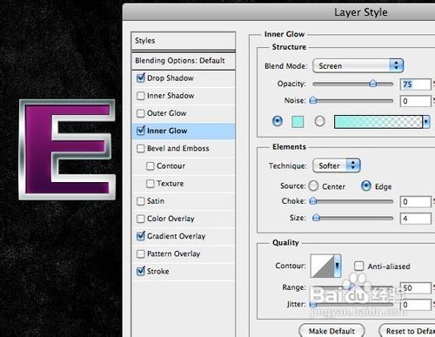Screen dimensions: 435x337
Task: Select the Inner Glow style row
Action: pyautogui.click(x=184, y=131)
